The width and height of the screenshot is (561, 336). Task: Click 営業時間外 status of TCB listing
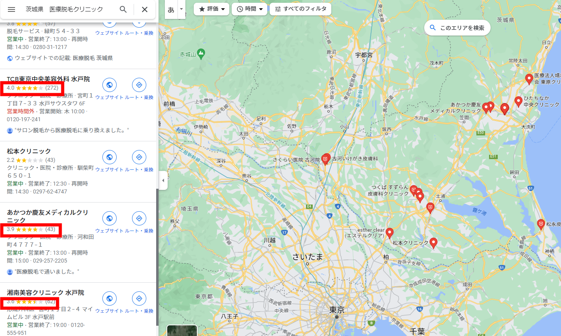pos(21,111)
